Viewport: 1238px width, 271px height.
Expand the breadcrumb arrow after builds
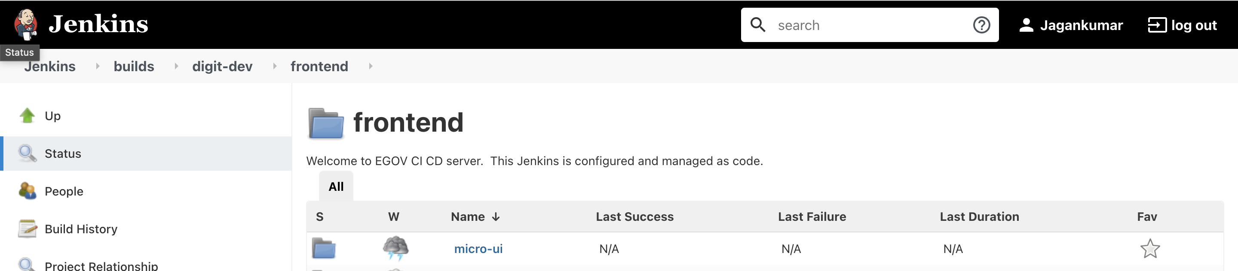point(176,66)
